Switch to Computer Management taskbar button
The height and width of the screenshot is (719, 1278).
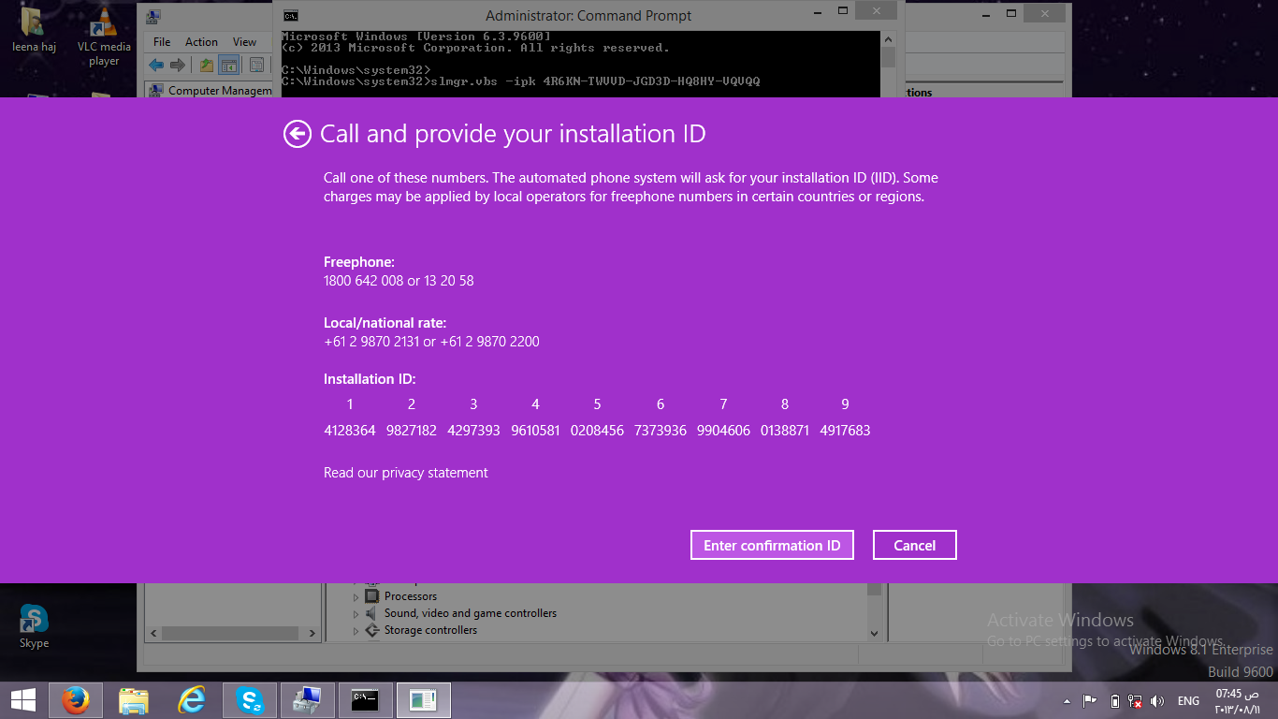[308, 700]
